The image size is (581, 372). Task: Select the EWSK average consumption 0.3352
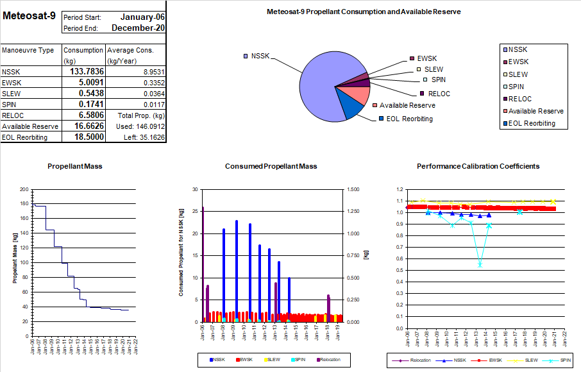154,83
